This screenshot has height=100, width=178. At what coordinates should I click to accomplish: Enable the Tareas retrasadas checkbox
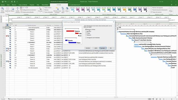43,12
